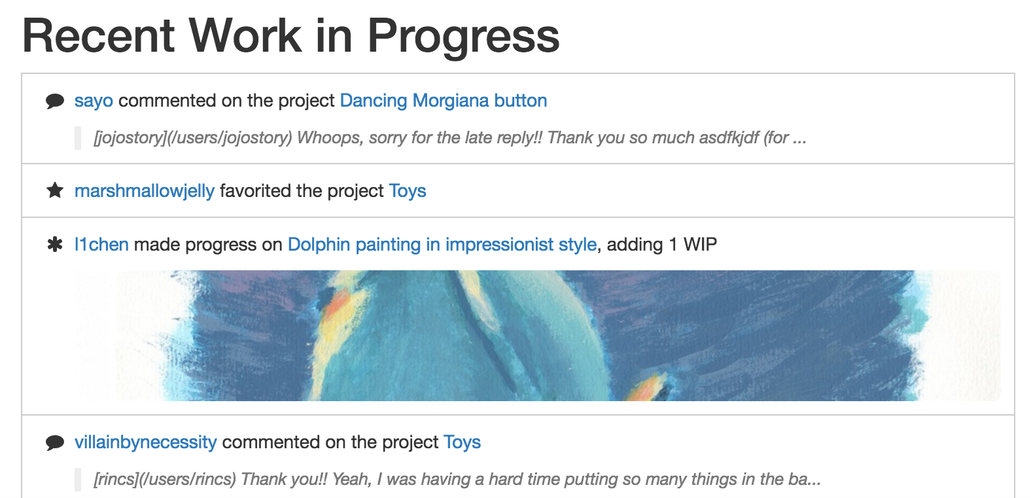Click the "adding 1 WIP" text
This screenshot has height=498, width=1031.
(661, 245)
